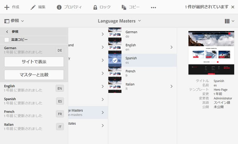238x144 pixels.
Task: Go back using the 参照 back arrow
Action: [7, 32]
